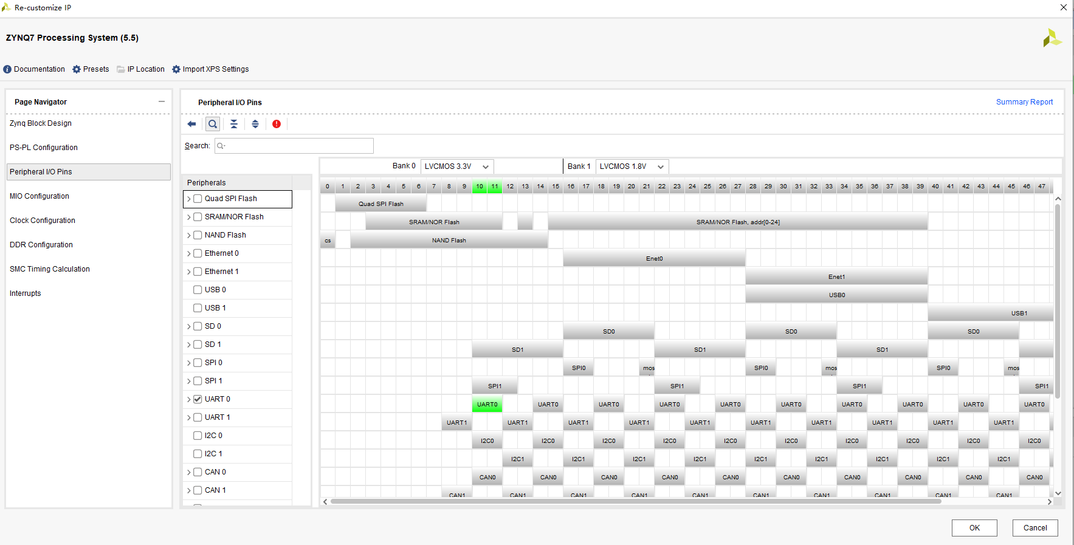The width and height of the screenshot is (1074, 545).
Task: Click the highlighted MIO pin 10 header
Action: tap(480, 187)
